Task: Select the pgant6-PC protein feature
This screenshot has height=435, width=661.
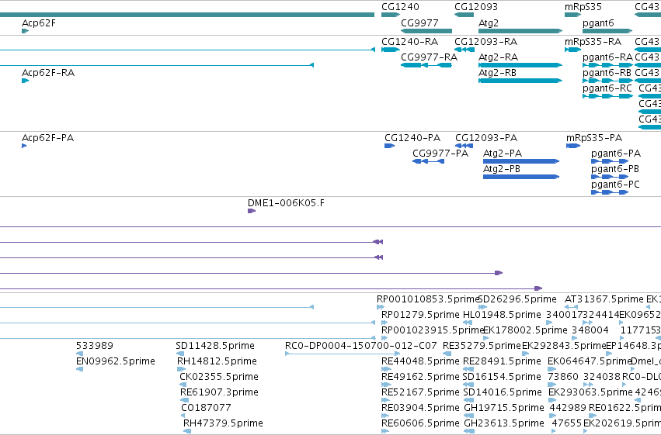Action: pos(610,192)
